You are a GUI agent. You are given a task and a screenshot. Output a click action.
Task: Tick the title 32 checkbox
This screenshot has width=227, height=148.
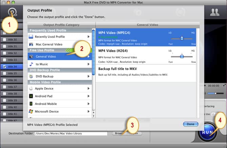pyautogui.click(x=4, y=53)
